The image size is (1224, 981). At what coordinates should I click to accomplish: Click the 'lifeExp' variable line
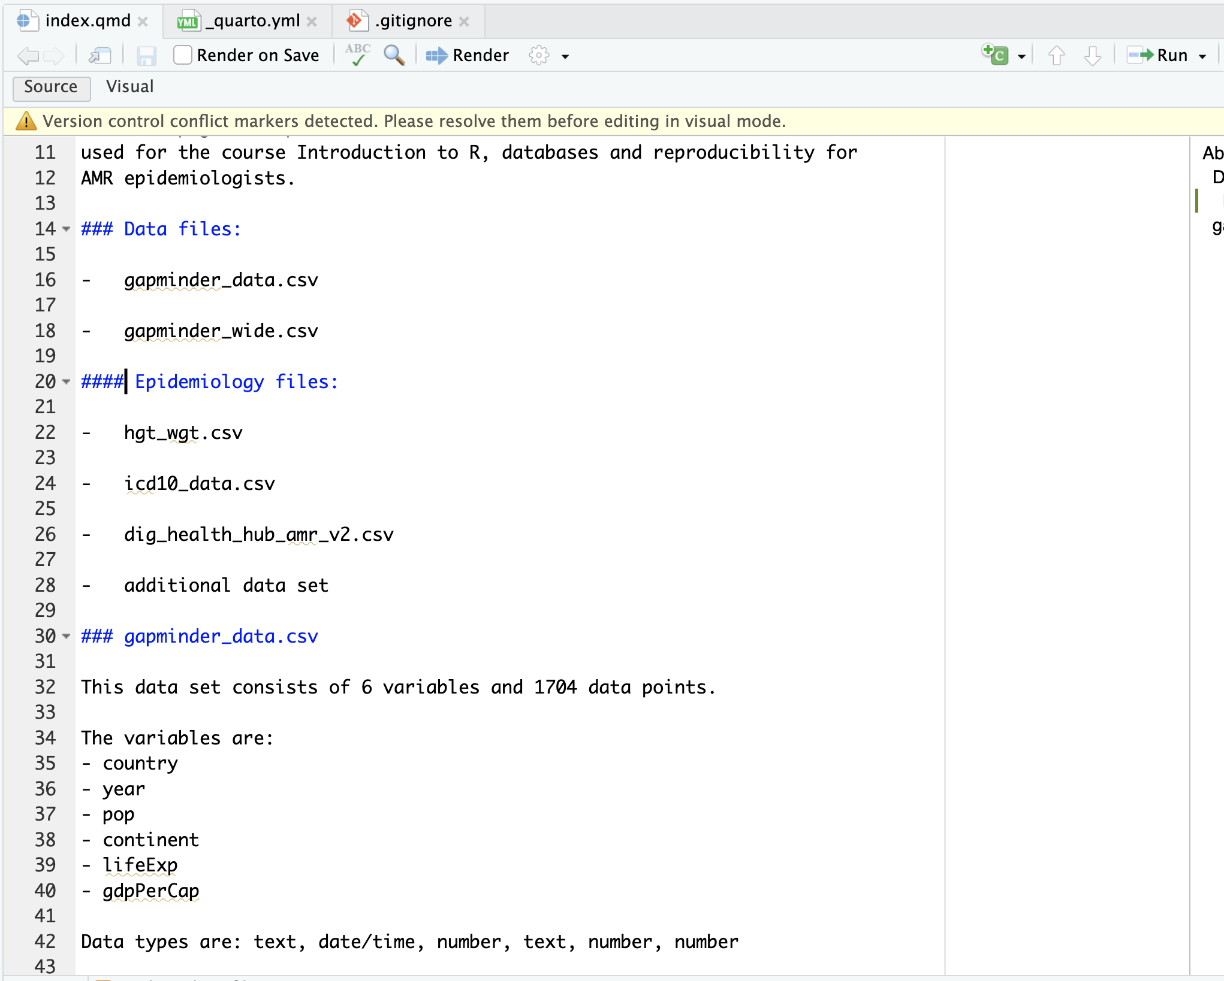(140, 866)
